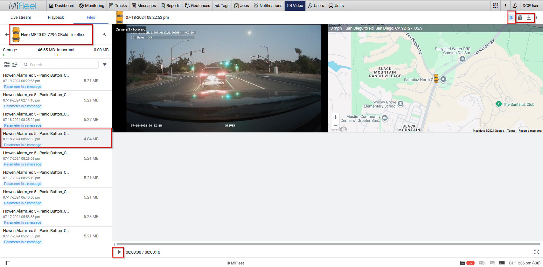Zoom in on the map
Image resolution: width=543 pixels, height=267 pixels.
pyautogui.click(x=335, y=117)
